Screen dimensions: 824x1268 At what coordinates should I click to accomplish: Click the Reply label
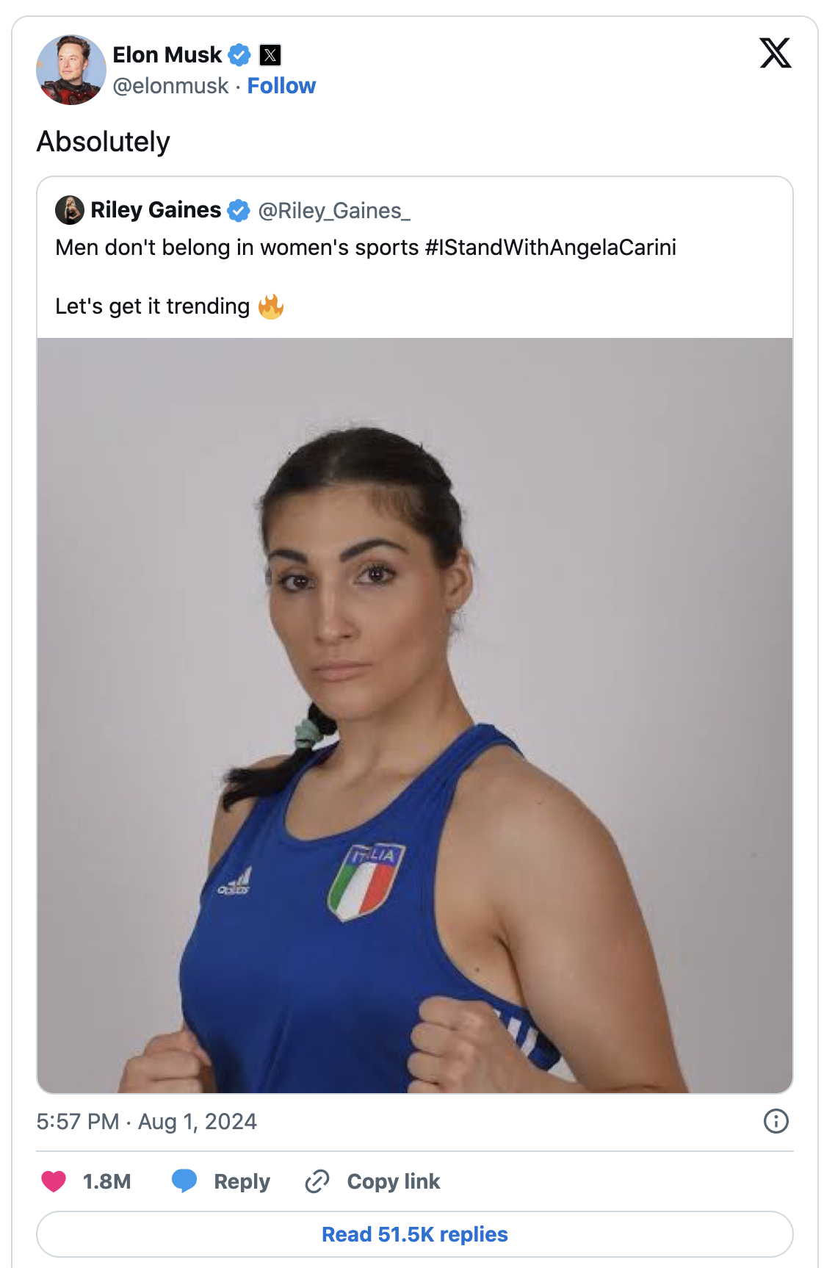click(x=242, y=1181)
